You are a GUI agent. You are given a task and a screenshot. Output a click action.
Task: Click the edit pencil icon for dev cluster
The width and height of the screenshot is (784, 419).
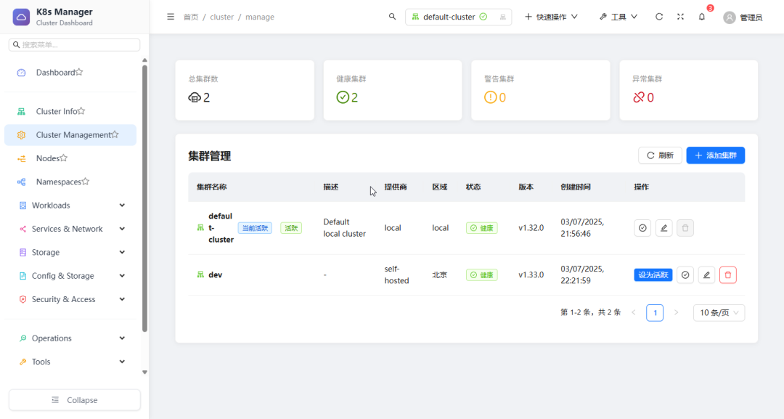pyautogui.click(x=706, y=274)
